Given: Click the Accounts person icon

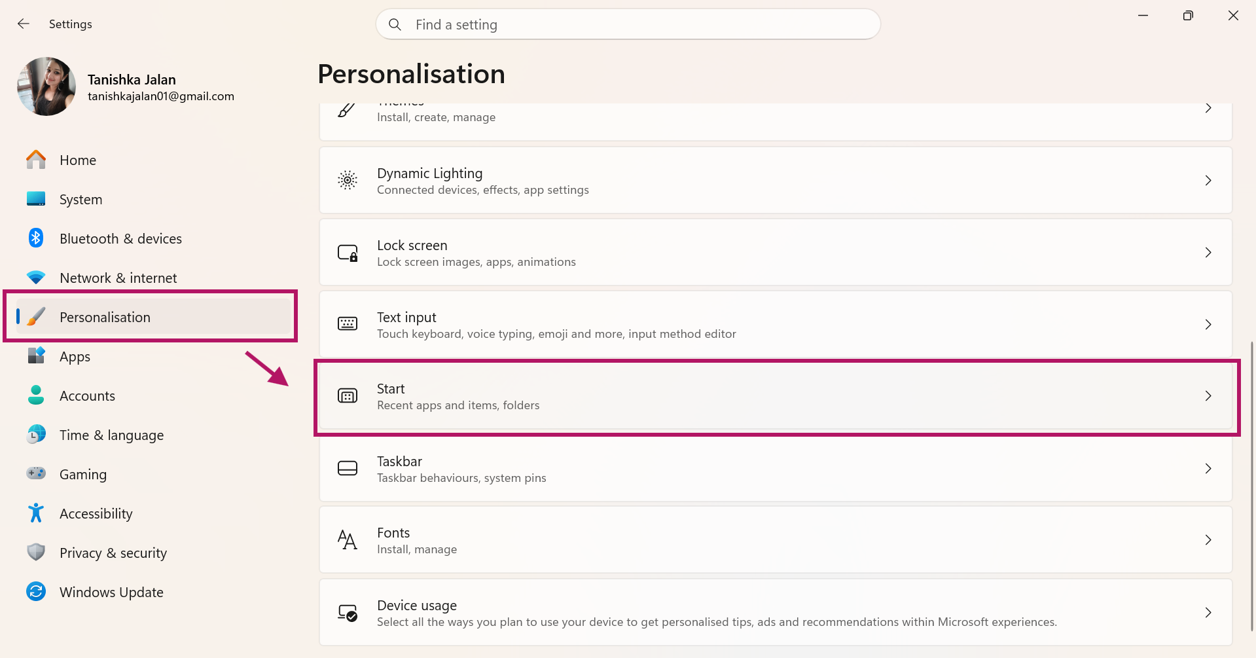Looking at the screenshot, I should (x=36, y=395).
